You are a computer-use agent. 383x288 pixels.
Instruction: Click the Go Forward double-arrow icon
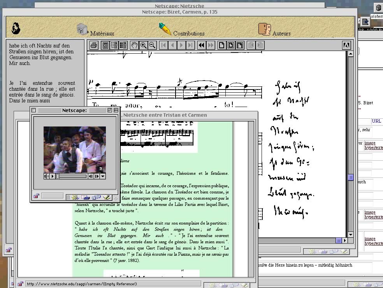coord(211,45)
